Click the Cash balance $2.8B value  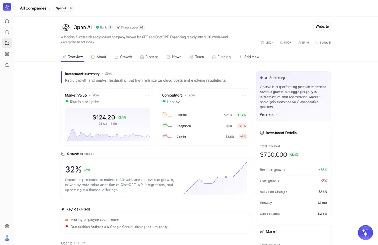322,214
